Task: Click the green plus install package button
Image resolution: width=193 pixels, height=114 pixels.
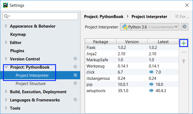Action: tap(183, 43)
